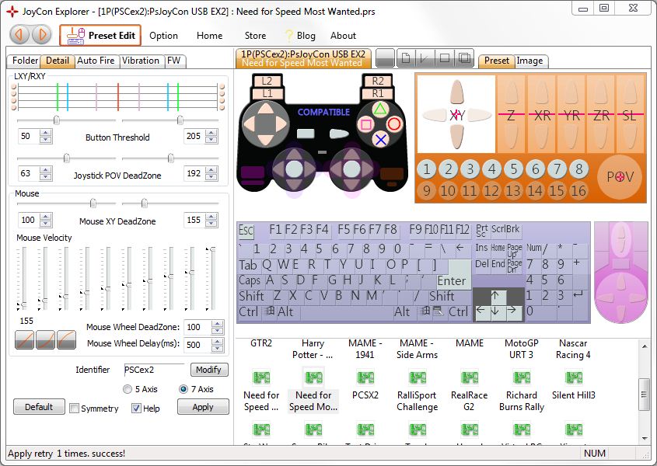Select the 5 Axis radio button

tap(128, 389)
